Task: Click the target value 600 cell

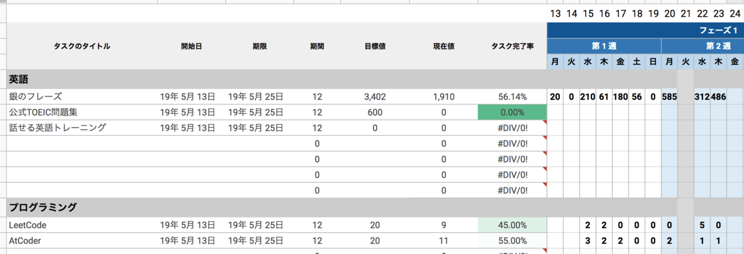Action: [x=375, y=112]
